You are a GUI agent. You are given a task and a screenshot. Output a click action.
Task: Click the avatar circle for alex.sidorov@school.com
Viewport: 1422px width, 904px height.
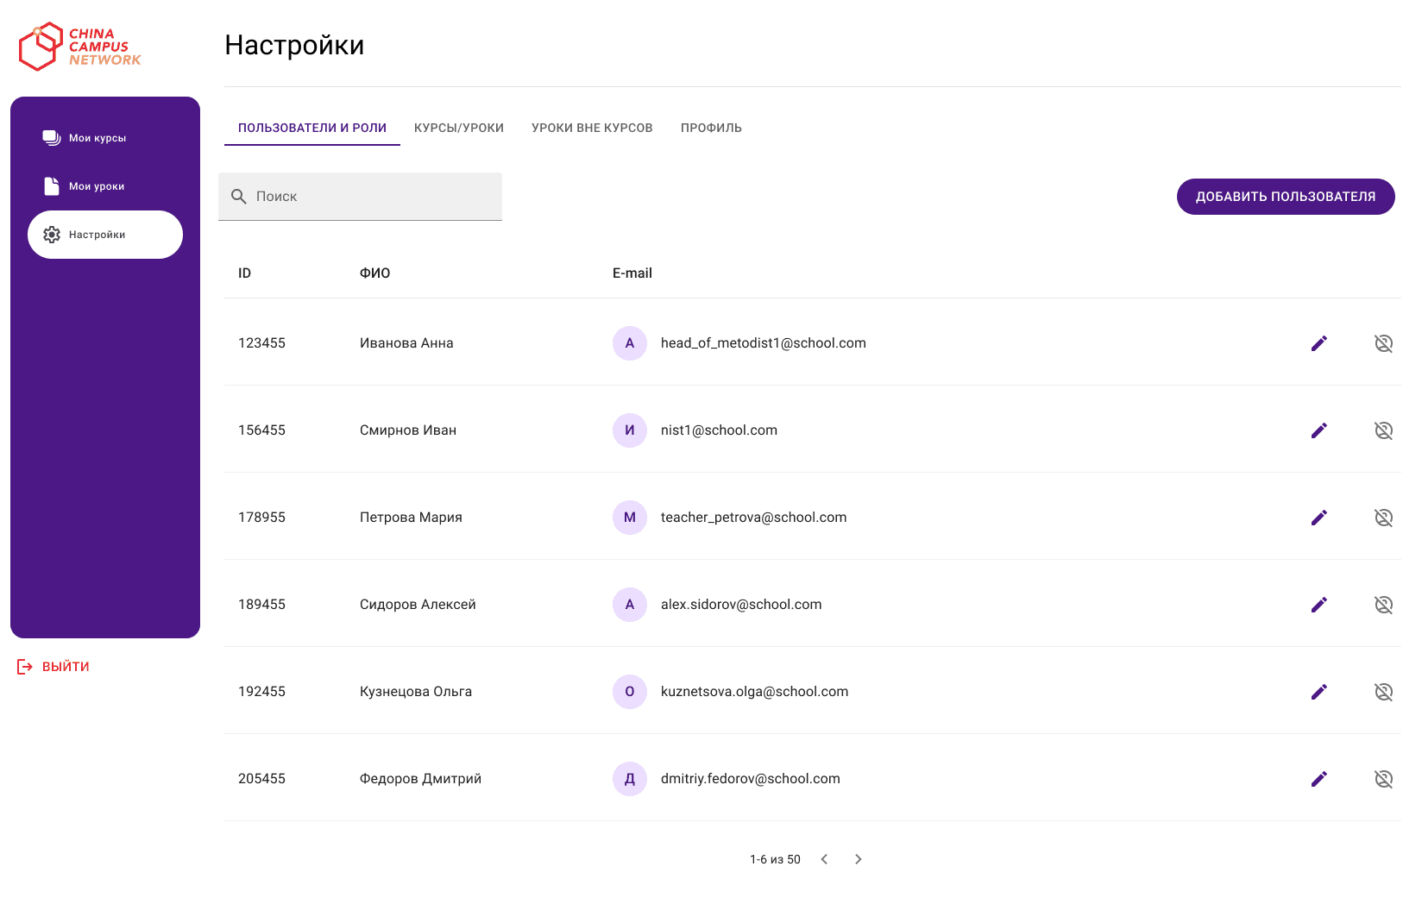click(629, 604)
